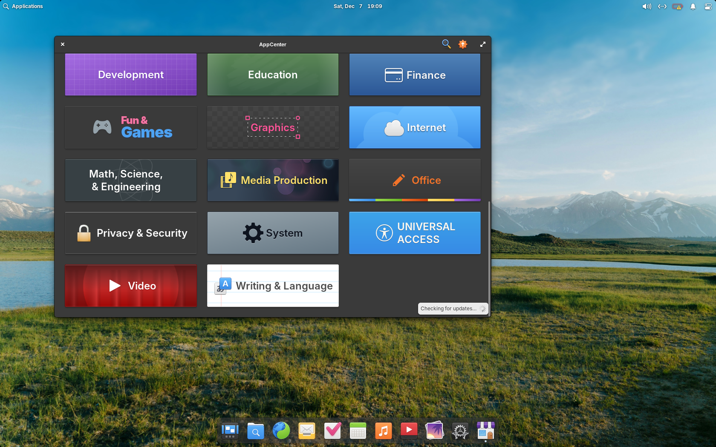Open the battery warning indicator
Viewport: 716px width, 447px height.
coord(677,6)
